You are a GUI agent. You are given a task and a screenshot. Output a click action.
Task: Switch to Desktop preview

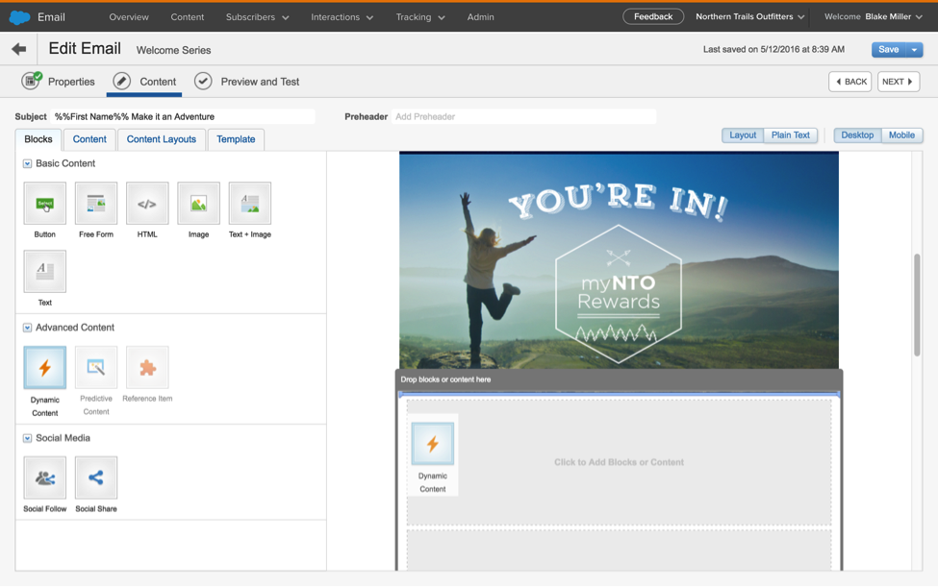tap(857, 135)
